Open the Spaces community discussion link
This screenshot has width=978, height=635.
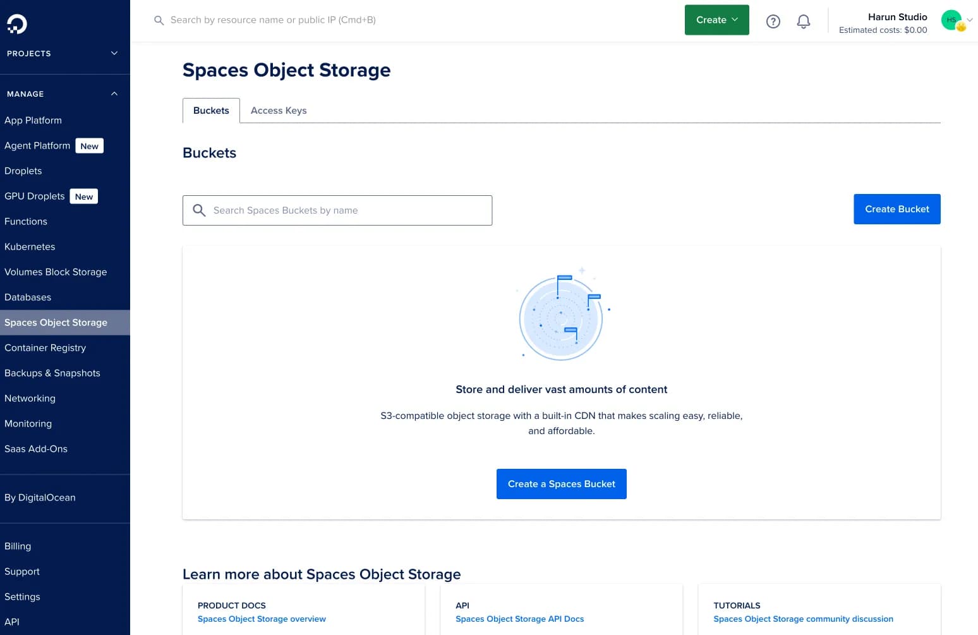tap(803, 619)
